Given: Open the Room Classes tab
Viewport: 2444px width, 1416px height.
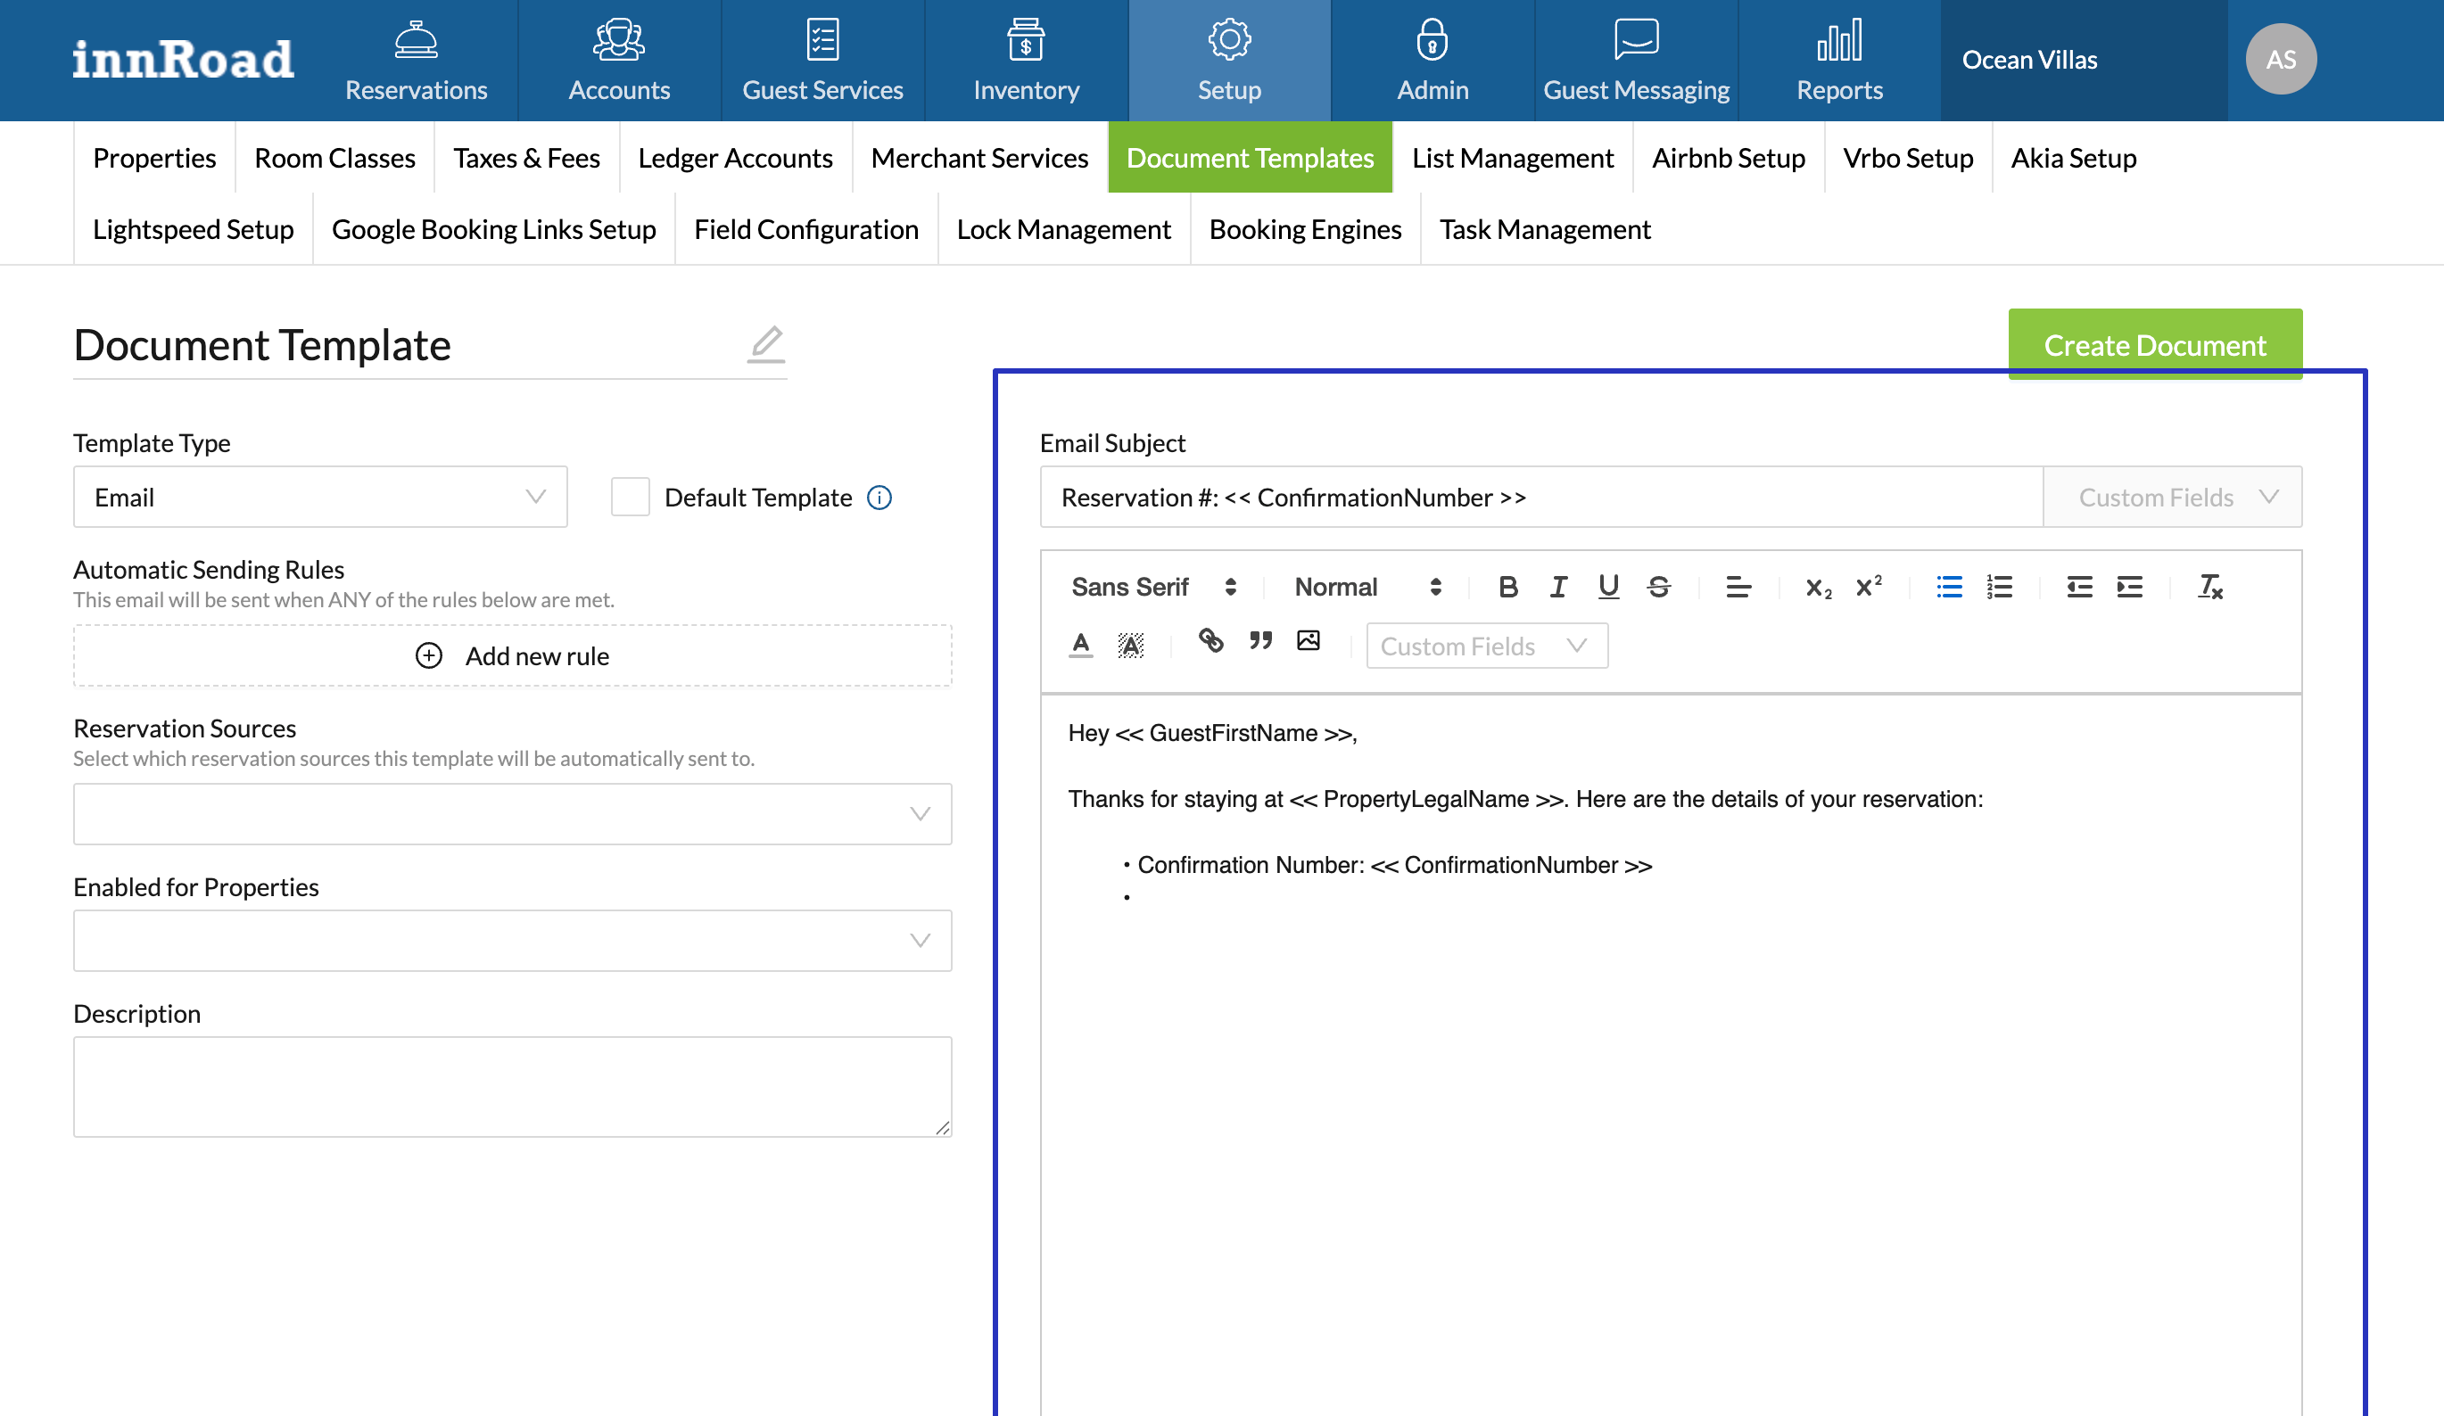Looking at the screenshot, I should coord(334,157).
